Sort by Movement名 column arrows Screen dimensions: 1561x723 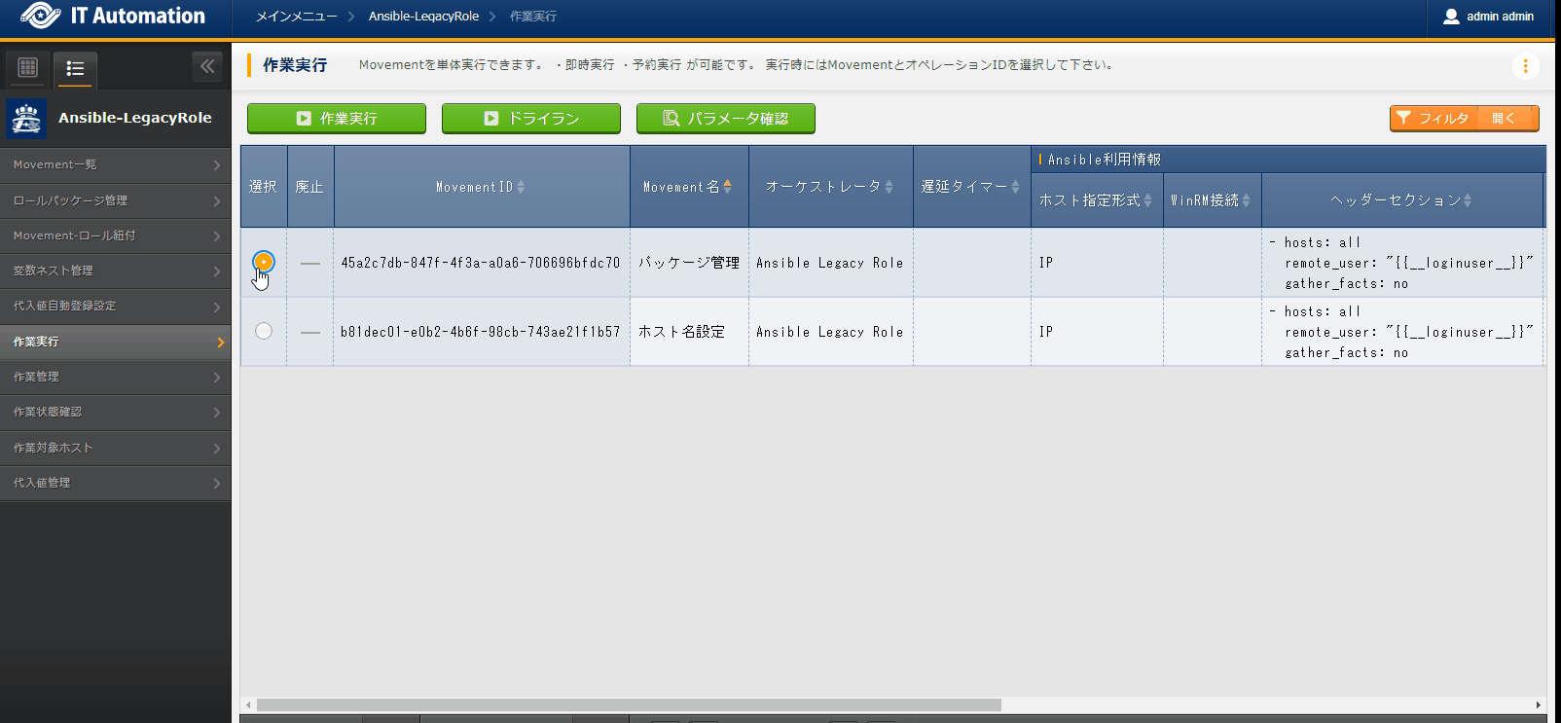pos(727,187)
